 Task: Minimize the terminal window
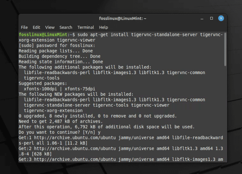(x=202, y=19)
